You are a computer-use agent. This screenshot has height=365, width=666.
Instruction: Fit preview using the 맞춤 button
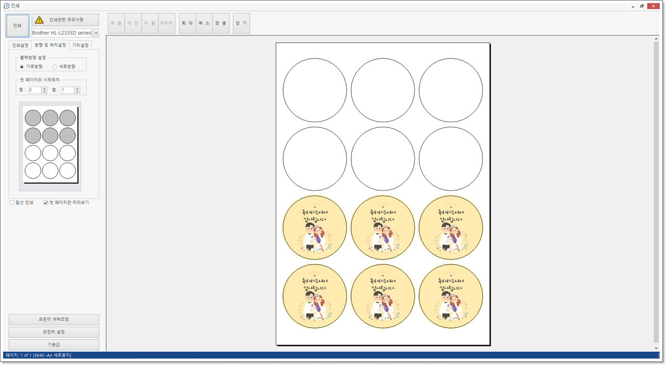[221, 23]
